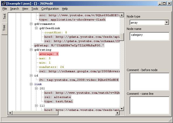The height and width of the screenshot is (123, 173).
Task: Collapse the [0] link array item
Action: [x=36, y=89]
